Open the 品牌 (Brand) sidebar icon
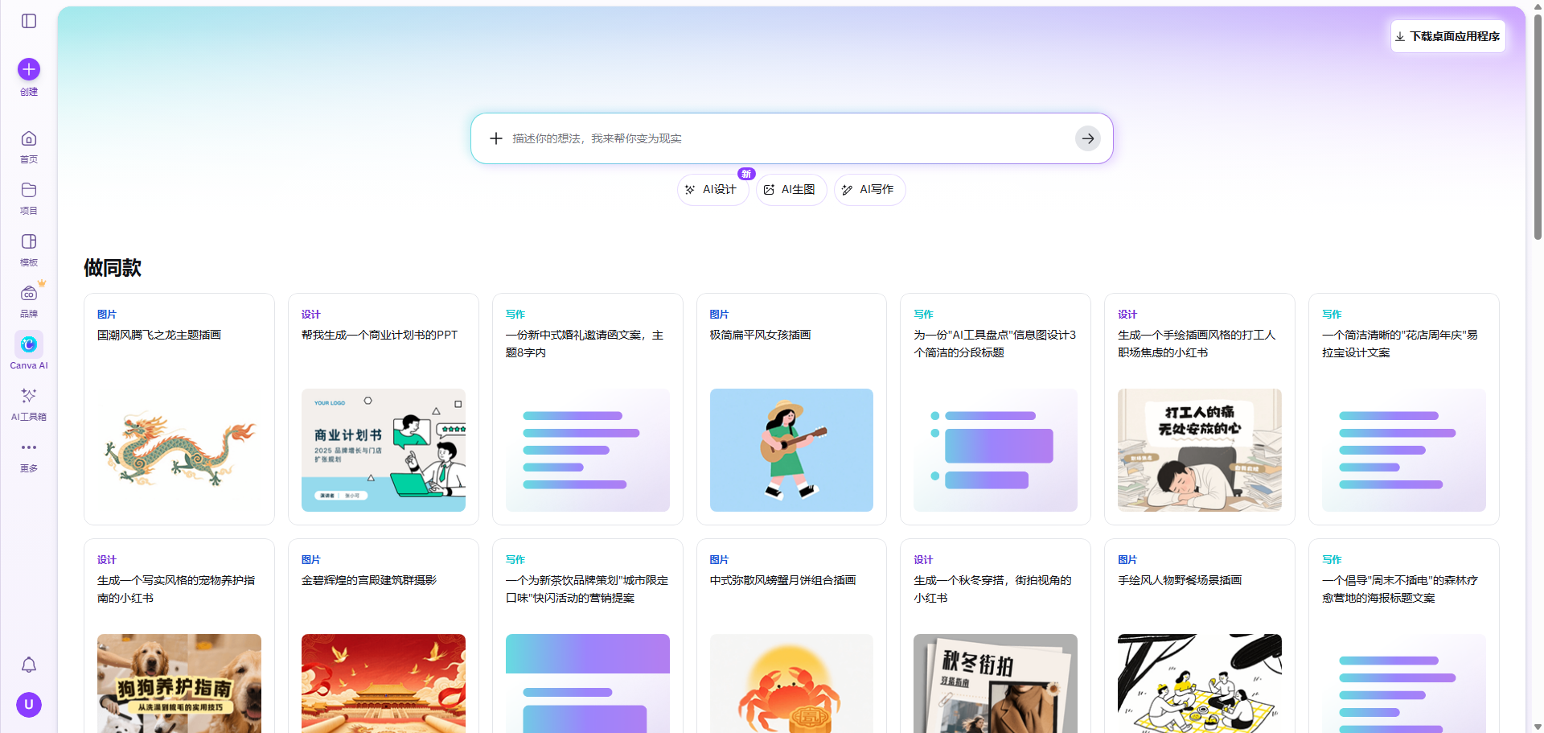The height and width of the screenshot is (733, 1544). [28, 294]
